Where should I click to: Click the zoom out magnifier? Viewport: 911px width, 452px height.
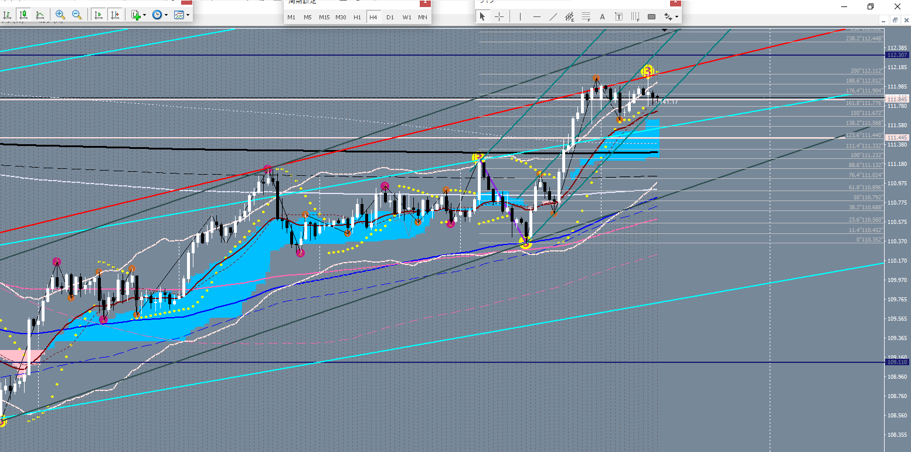[x=76, y=15]
